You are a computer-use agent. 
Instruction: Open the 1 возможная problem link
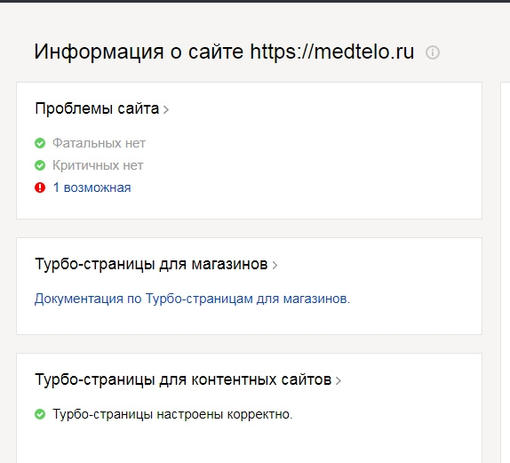[x=92, y=188]
